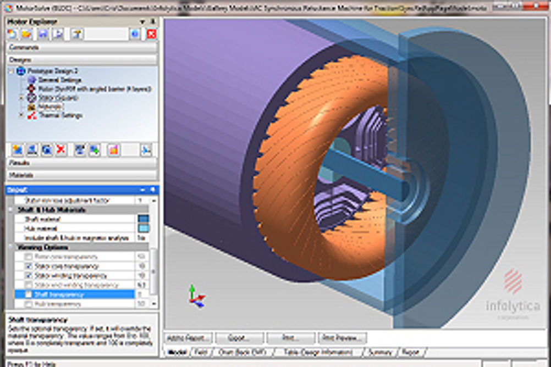
Task: Click the Print Preview button
Action: [343, 338]
